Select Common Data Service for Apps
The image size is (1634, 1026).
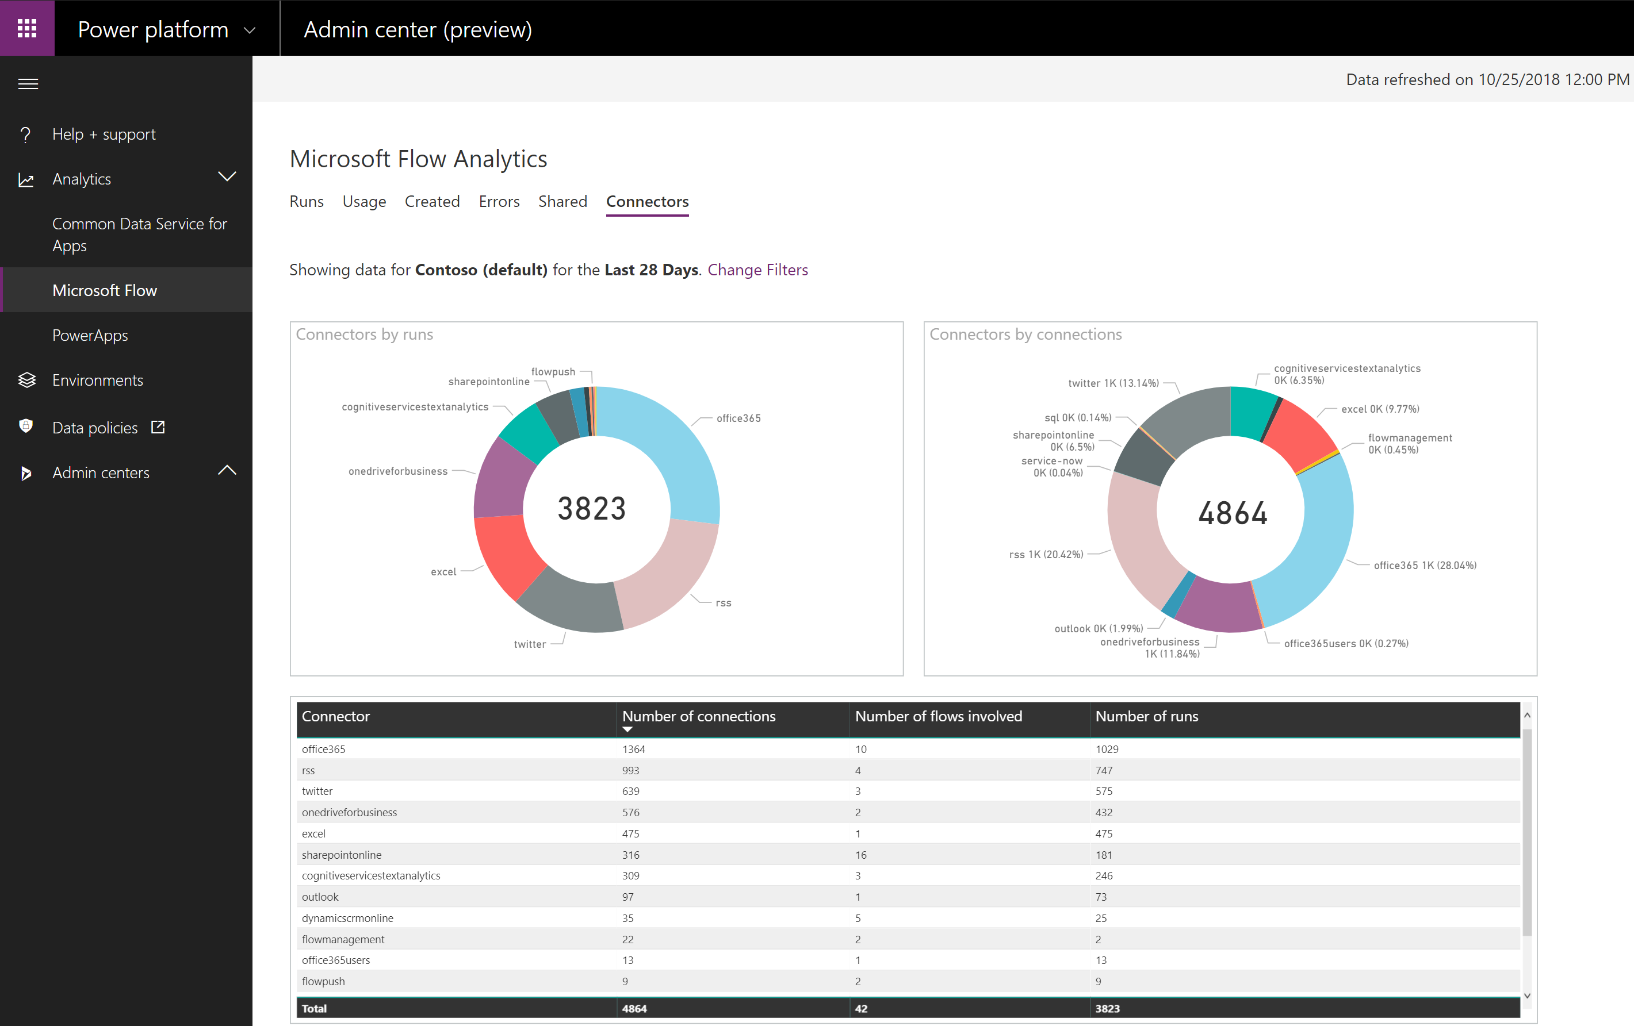[140, 234]
